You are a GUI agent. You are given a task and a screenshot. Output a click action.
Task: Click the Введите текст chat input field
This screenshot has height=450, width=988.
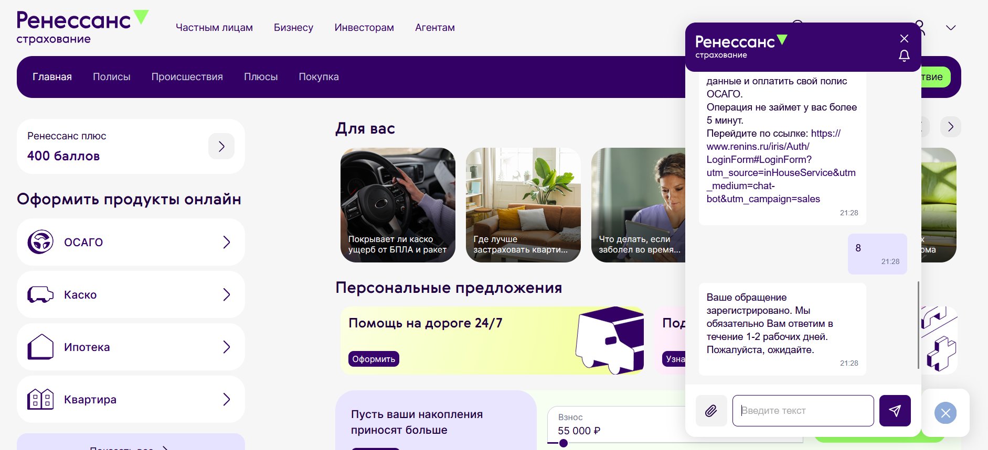tap(803, 411)
